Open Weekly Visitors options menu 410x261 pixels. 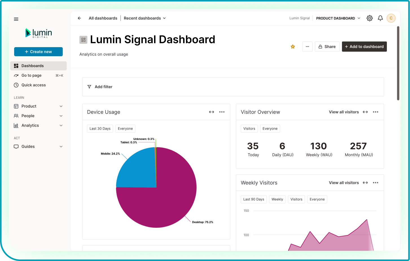coord(376,183)
